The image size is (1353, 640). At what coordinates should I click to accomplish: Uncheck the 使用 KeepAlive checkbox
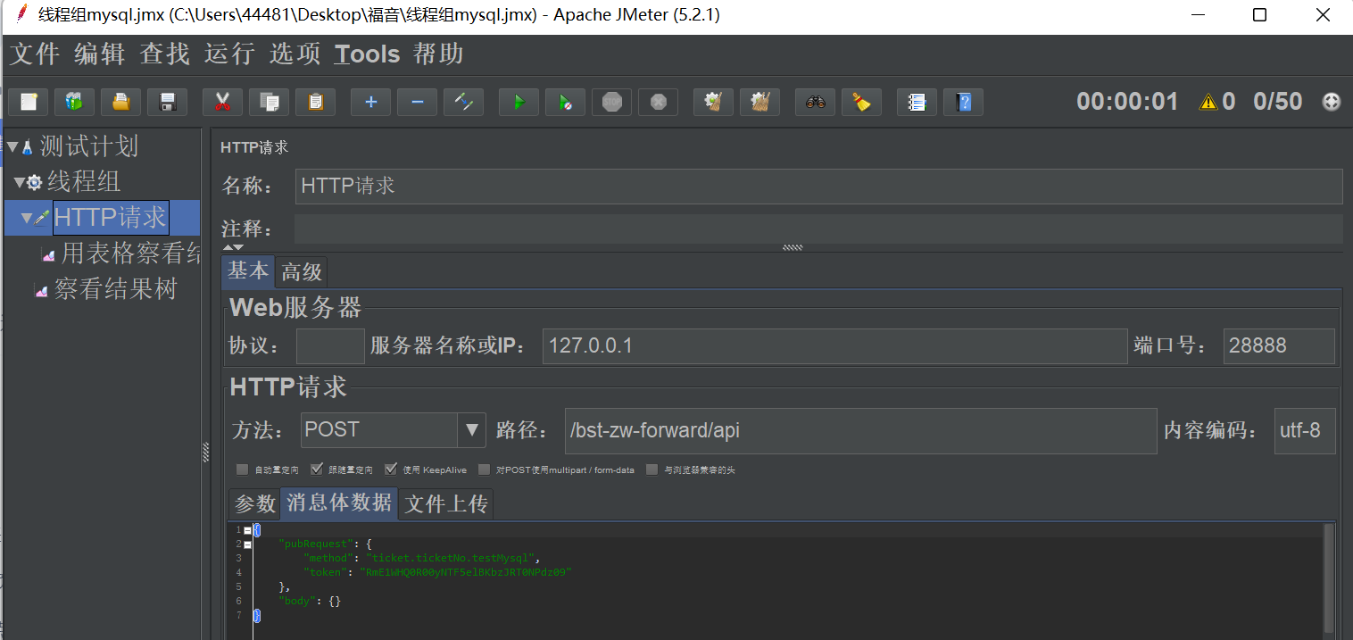[390, 470]
